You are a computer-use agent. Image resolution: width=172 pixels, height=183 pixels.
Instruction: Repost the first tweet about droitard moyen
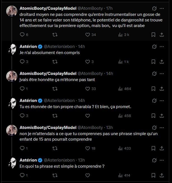click(55, 35)
